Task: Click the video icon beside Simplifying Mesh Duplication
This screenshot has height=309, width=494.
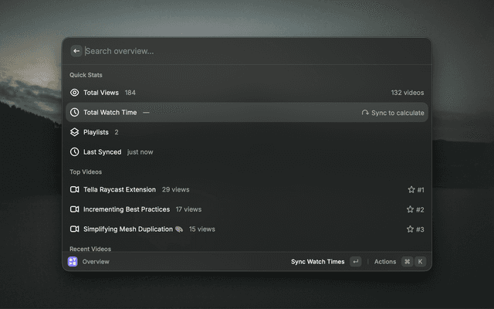Action: click(75, 229)
